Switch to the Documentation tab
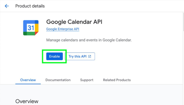This screenshot has height=105, width=184. pos(58,80)
